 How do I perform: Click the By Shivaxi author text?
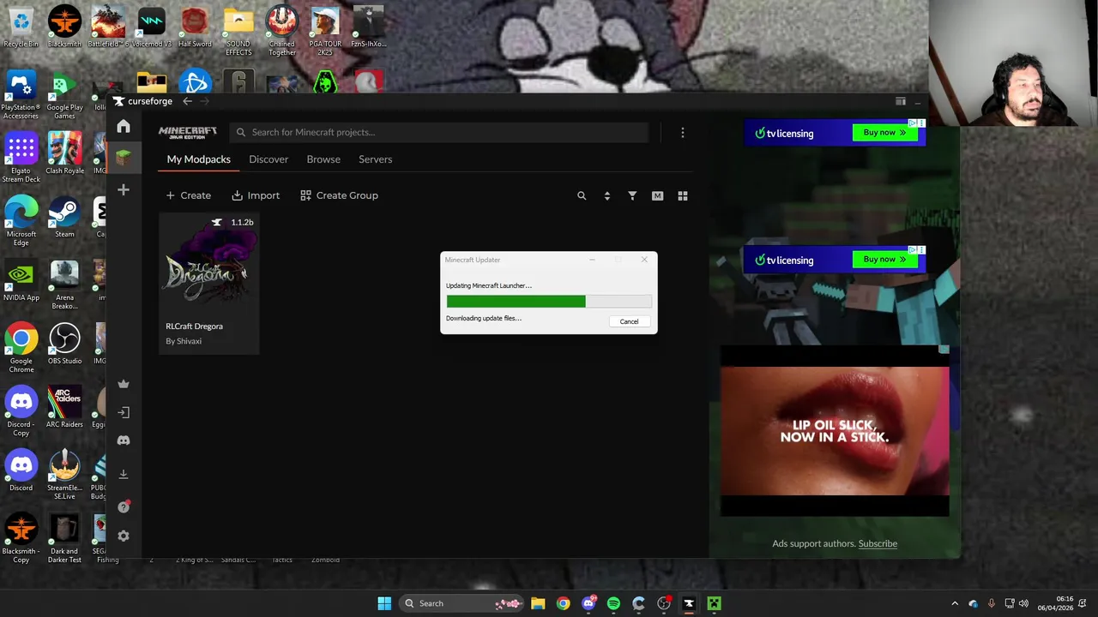(x=184, y=341)
